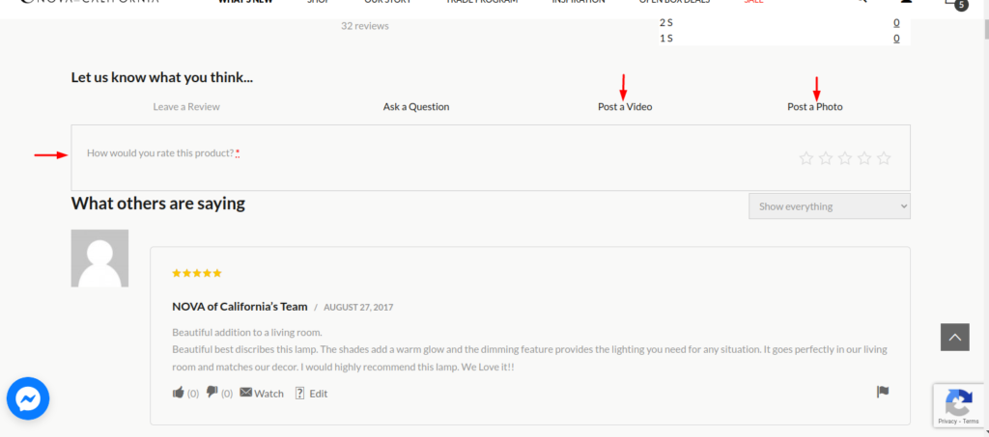Click the 1-star review count link

896,39
